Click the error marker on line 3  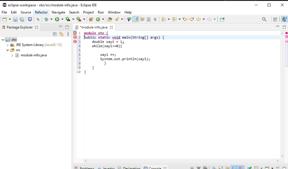coord(75,42)
